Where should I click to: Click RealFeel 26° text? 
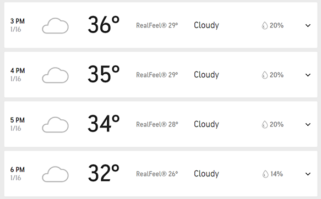coord(157,174)
